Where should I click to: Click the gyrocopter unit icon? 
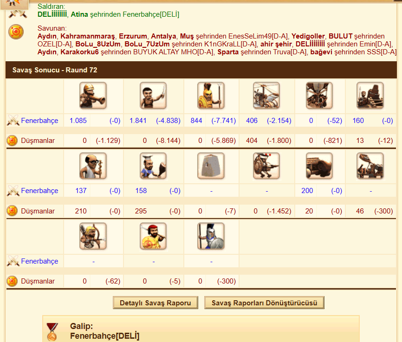pos(266,96)
